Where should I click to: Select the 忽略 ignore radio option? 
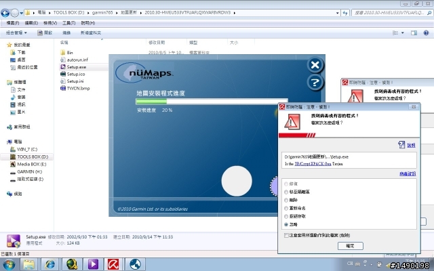286,224
